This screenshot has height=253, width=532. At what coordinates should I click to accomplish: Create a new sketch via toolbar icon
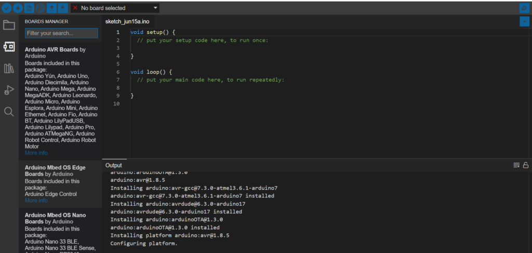pos(30,8)
